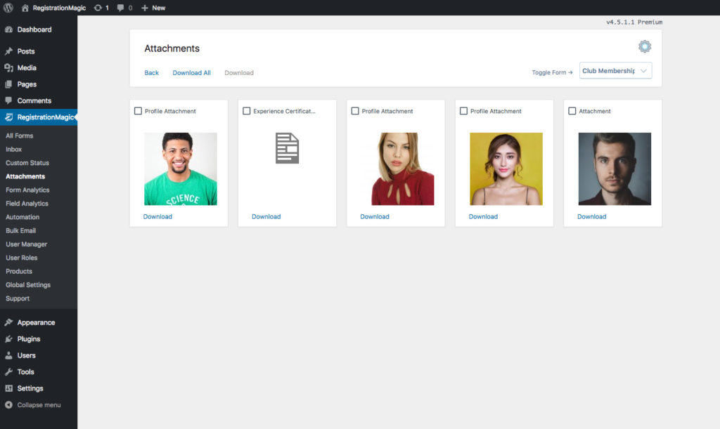
Task: Click the green Science shirt man thumbnail
Action: 180,169
